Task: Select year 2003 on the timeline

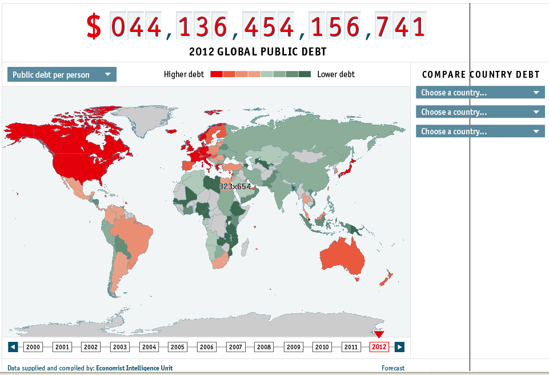Action: pos(120,347)
